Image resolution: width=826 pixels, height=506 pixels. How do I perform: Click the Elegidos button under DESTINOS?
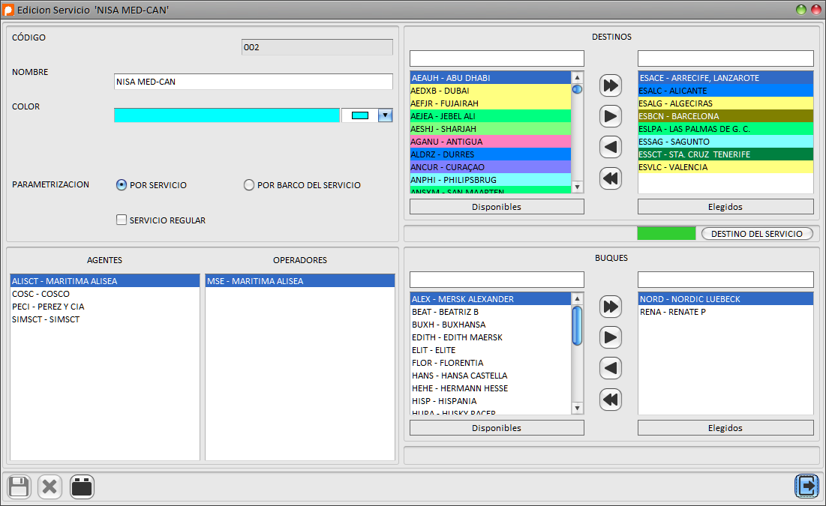click(x=725, y=207)
